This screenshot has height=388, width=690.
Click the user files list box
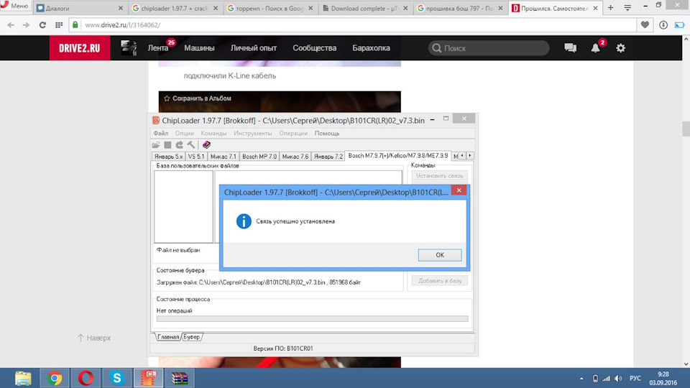183,207
